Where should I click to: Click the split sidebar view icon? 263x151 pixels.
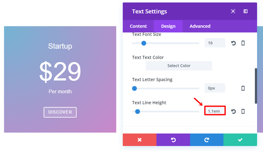(245, 11)
